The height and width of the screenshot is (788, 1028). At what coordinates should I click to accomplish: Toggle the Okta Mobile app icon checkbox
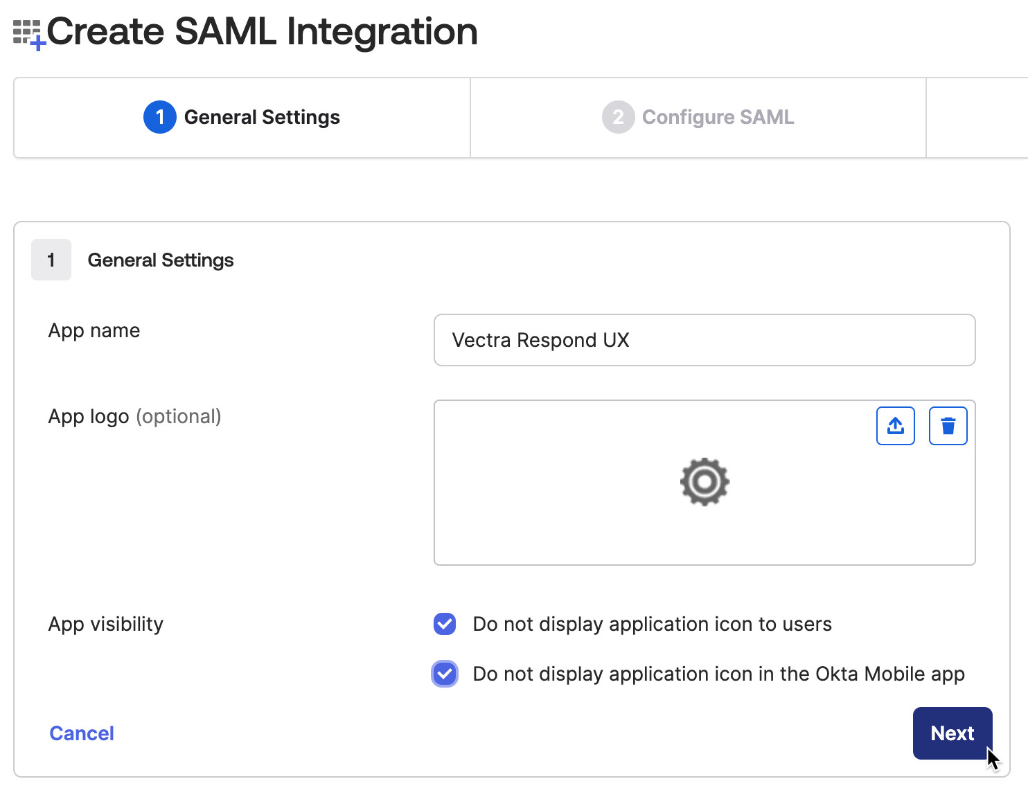(445, 674)
